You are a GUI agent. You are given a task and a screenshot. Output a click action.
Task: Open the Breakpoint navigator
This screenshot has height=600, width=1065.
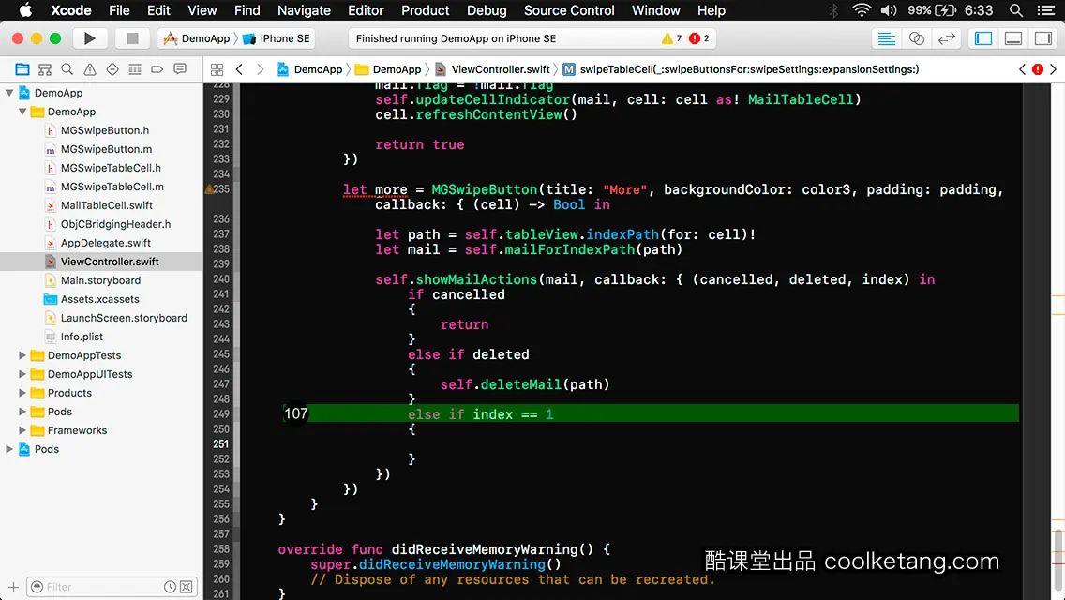[157, 69]
